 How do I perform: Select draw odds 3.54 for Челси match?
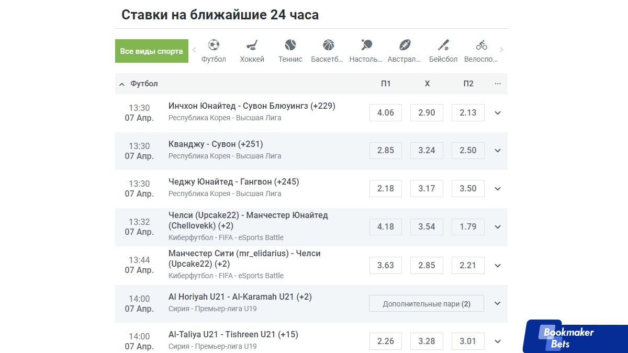pos(427,227)
